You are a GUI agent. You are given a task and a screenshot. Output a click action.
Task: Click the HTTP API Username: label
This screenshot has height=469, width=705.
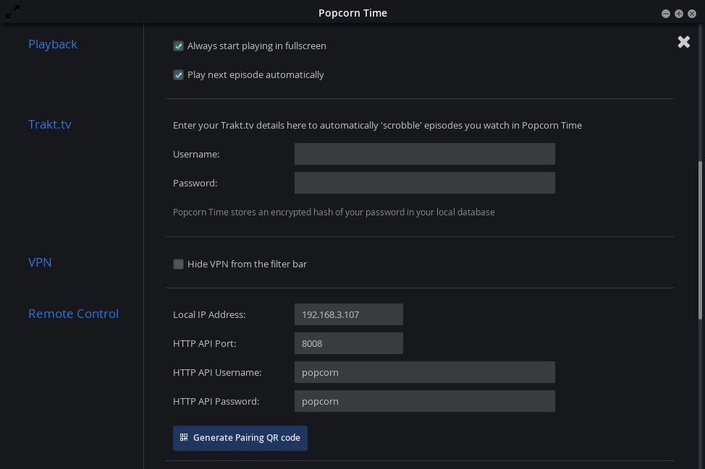click(217, 372)
